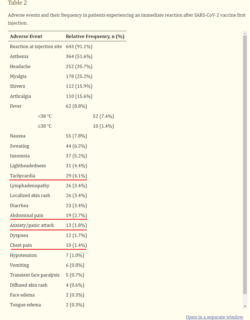The image size is (250, 320).
Task: Select the 'Tongue edema' row label
Action: [x=25, y=305]
